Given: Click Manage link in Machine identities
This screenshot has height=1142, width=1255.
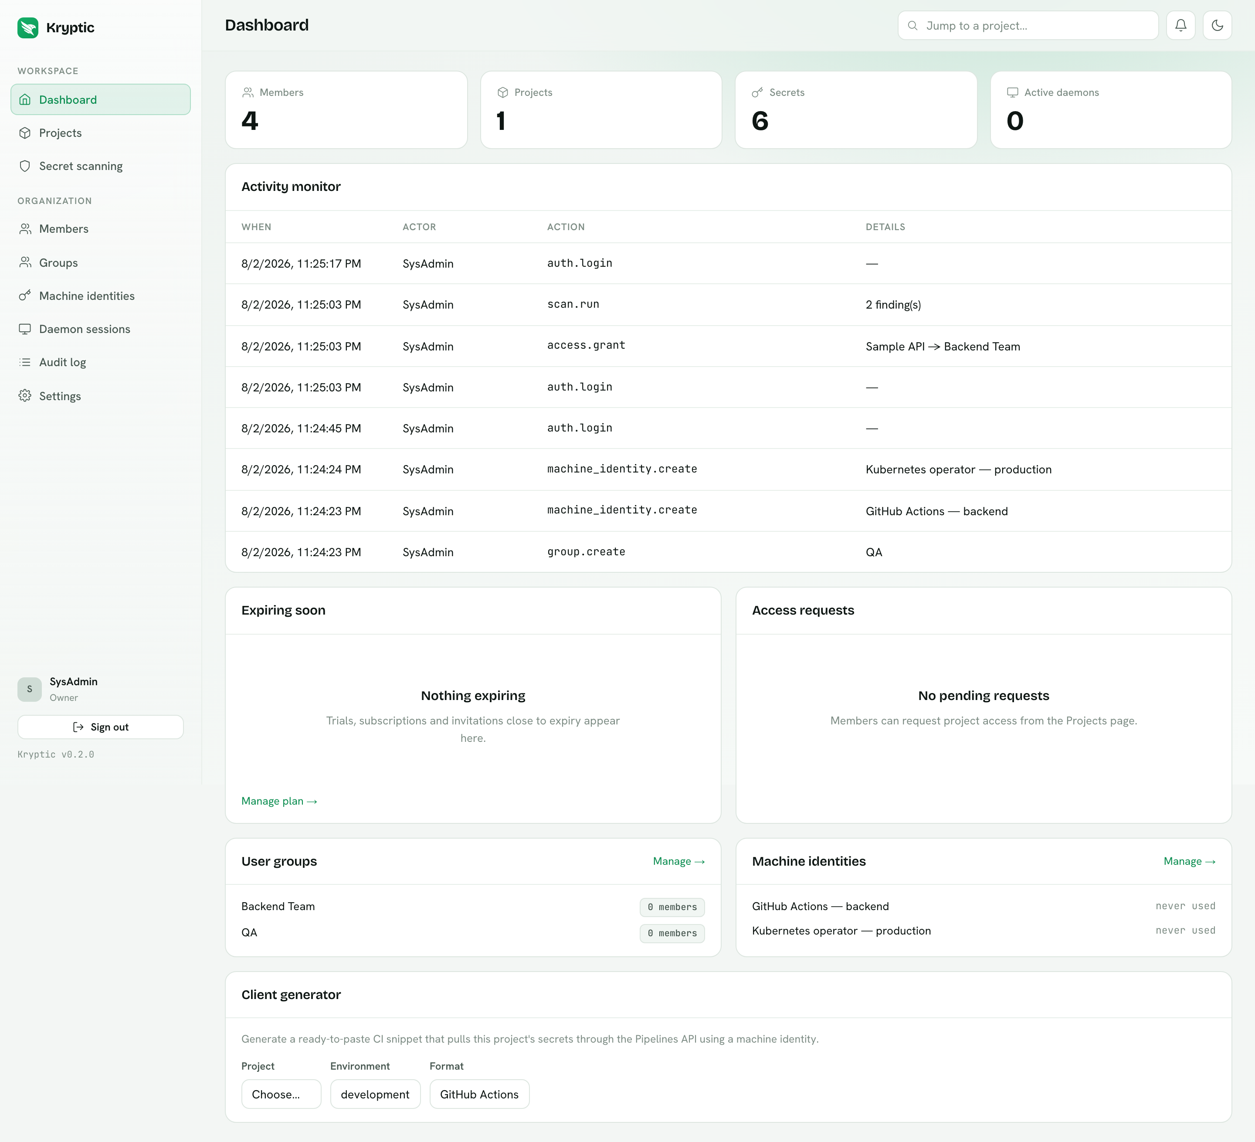Looking at the screenshot, I should coord(1189,861).
